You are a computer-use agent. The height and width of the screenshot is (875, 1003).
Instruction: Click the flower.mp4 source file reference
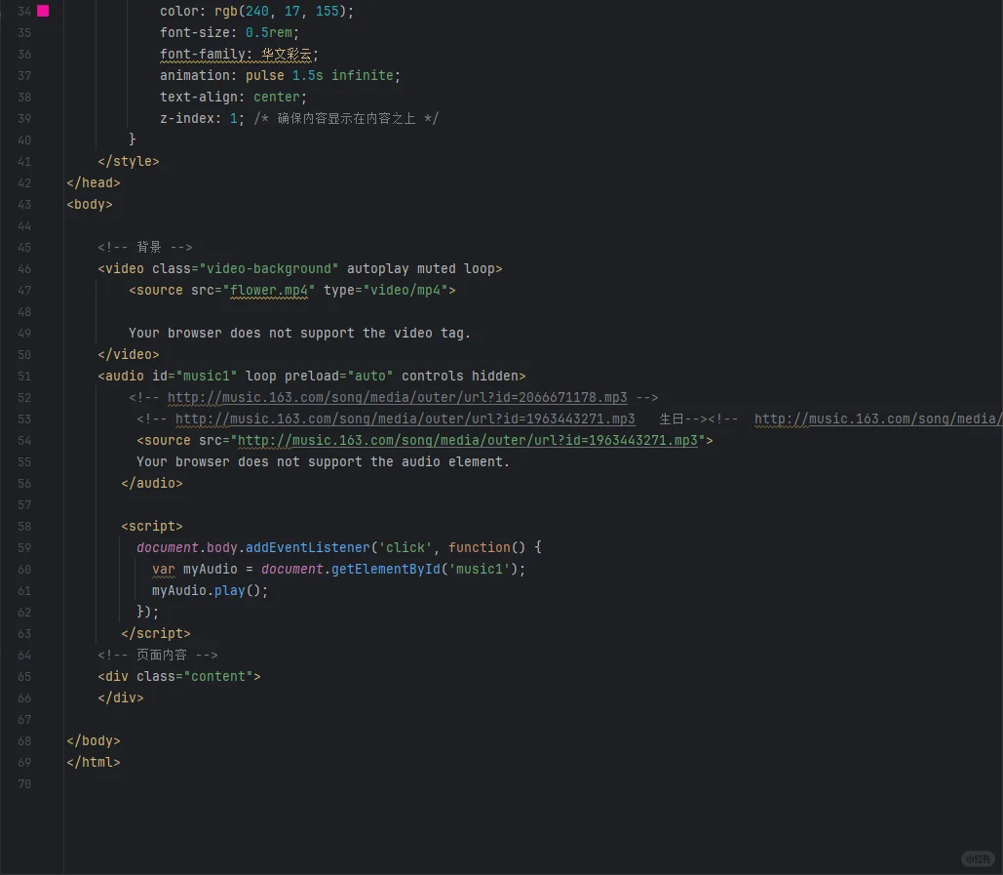point(269,290)
